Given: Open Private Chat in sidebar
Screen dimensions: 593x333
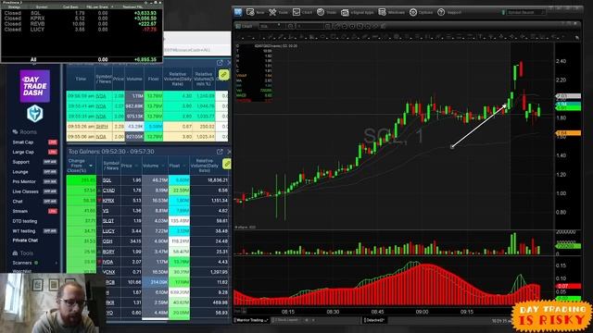Looking at the screenshot, I should (x=25, y=240).
